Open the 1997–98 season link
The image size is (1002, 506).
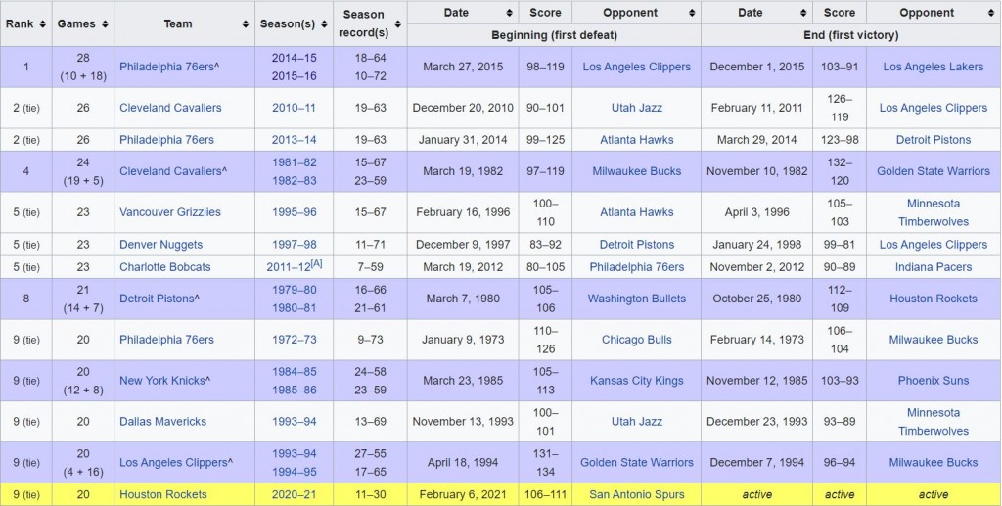[x=294, y=244]
